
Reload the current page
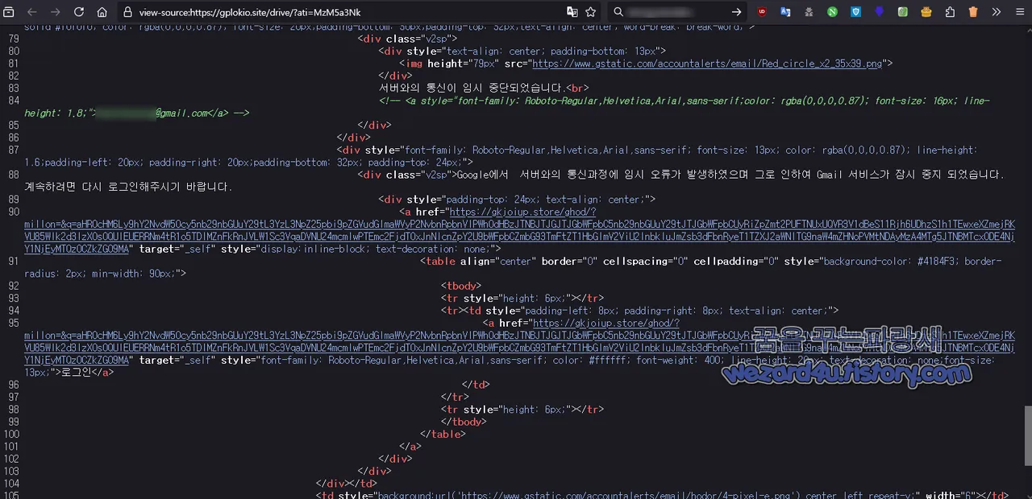pyautogui.click(x=79, y=12)
